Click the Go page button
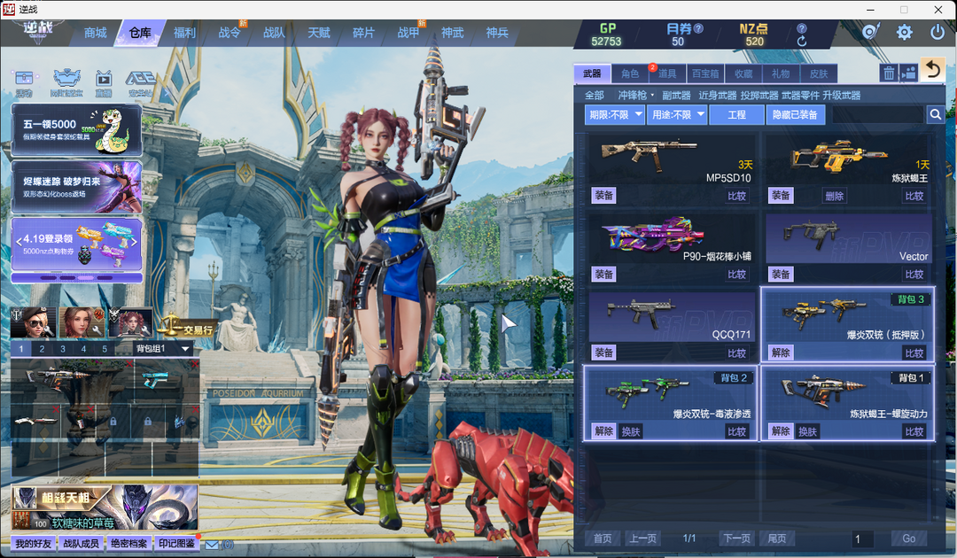This screenshot has width=957, height=558. (909, 539)
